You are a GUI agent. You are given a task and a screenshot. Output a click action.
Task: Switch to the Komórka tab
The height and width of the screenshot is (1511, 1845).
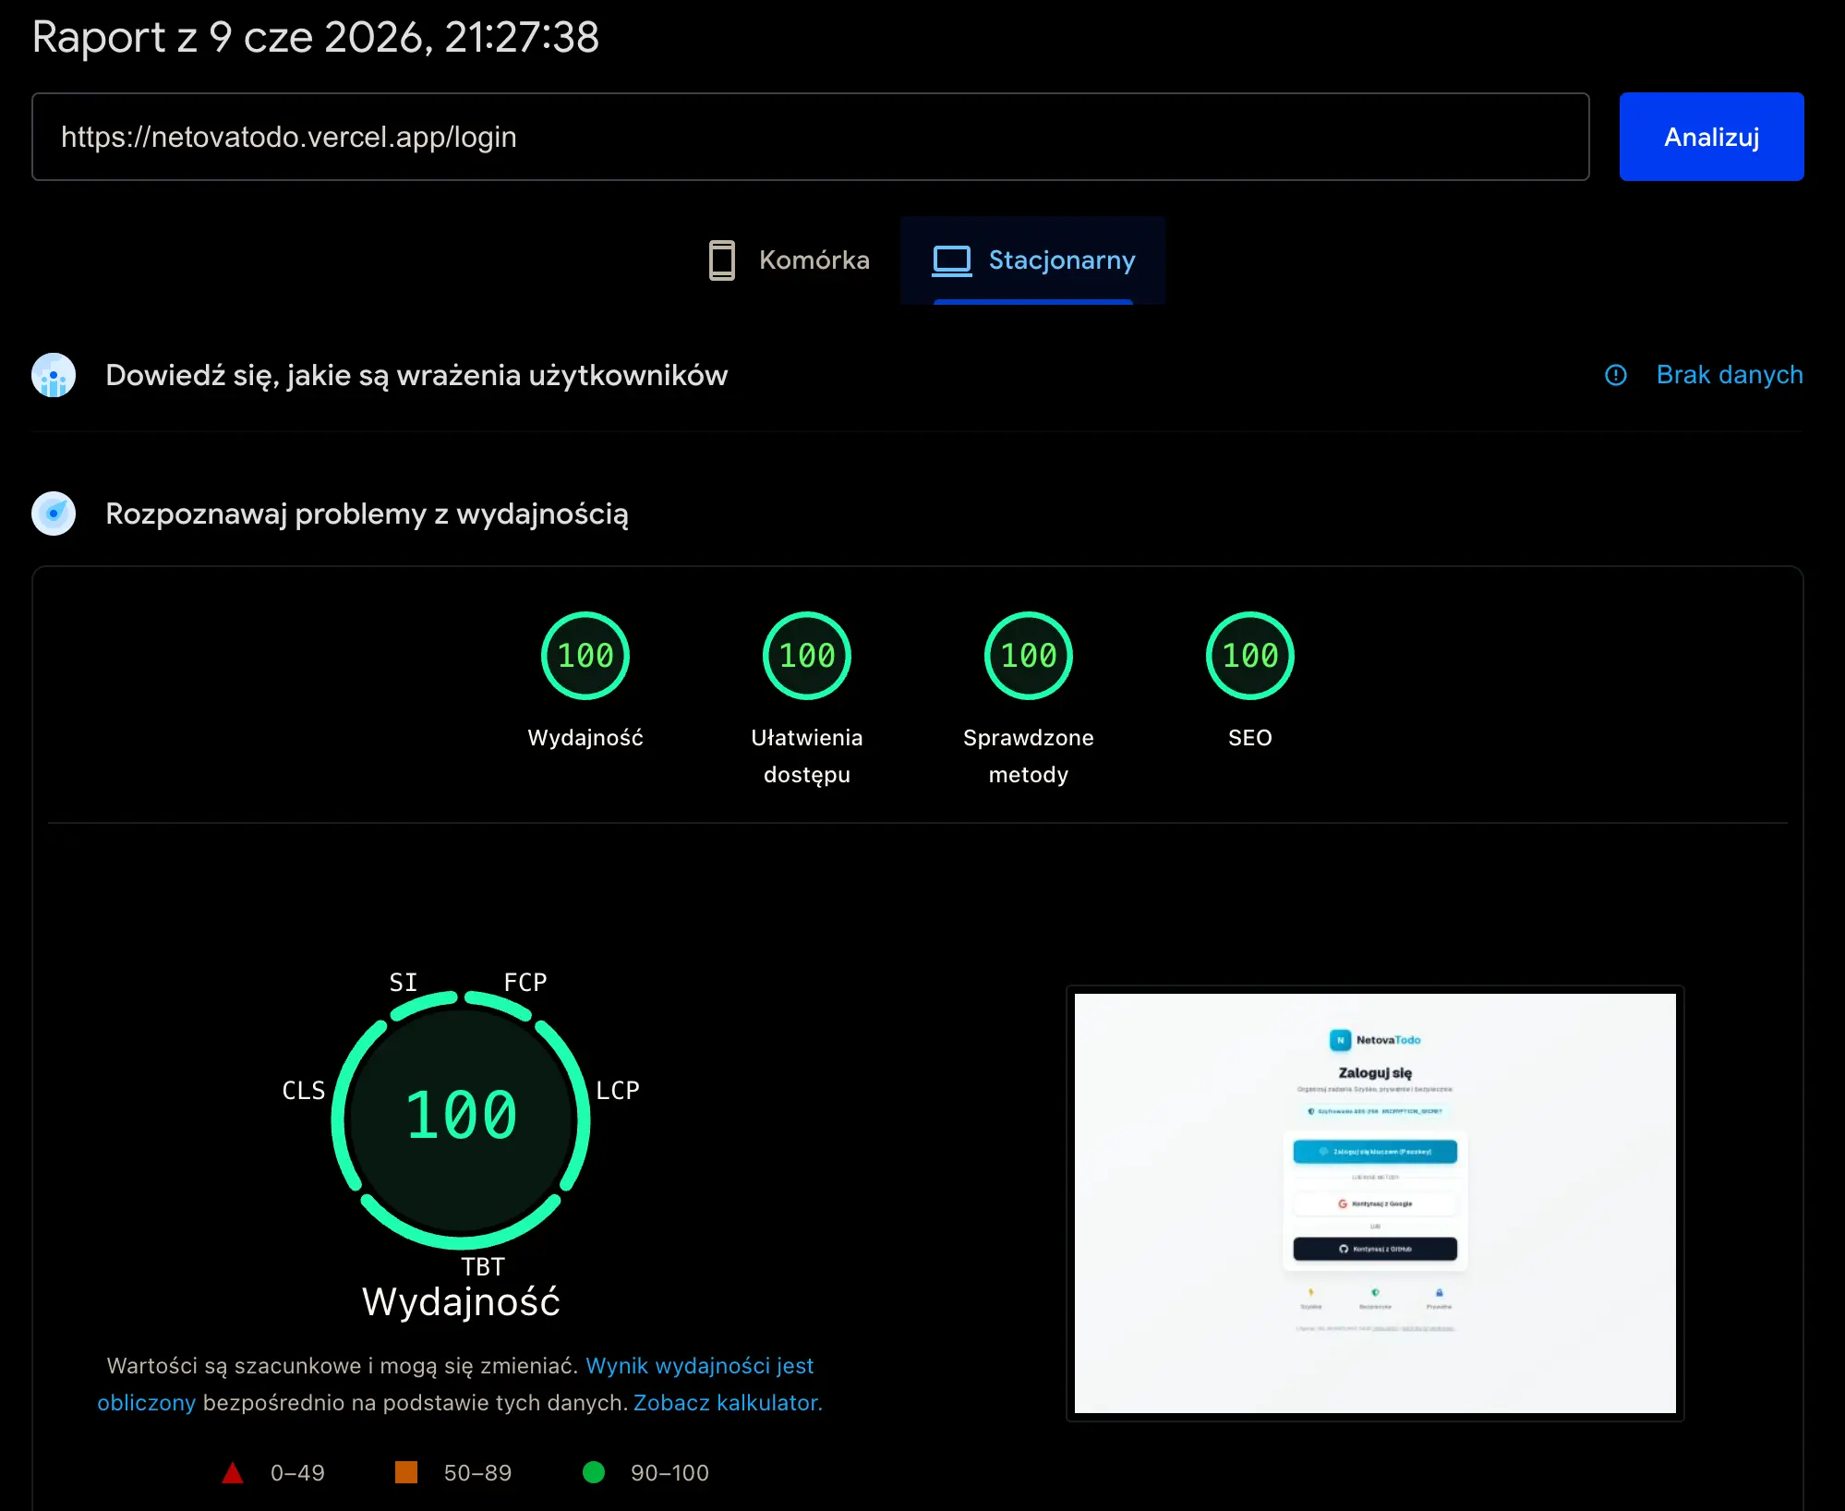click(x=790, y=260)
